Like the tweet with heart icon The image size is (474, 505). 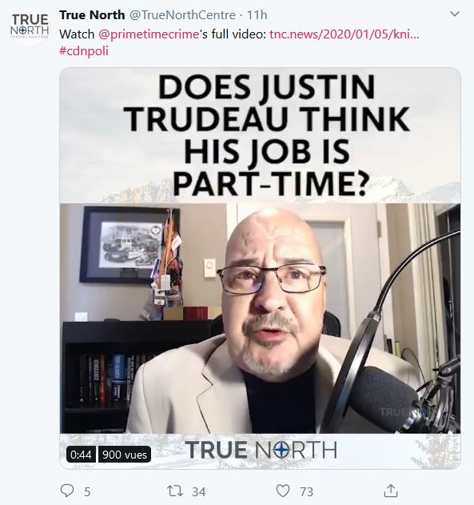(283, 491)
